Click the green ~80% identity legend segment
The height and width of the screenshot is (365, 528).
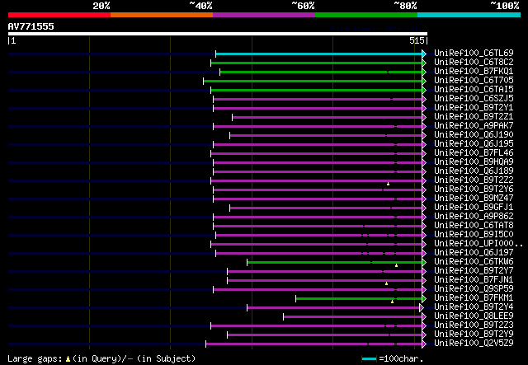pyautogui.click(x=366, y=15)
